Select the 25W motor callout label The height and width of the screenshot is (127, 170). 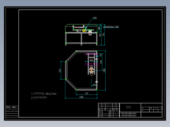[95, 18]
